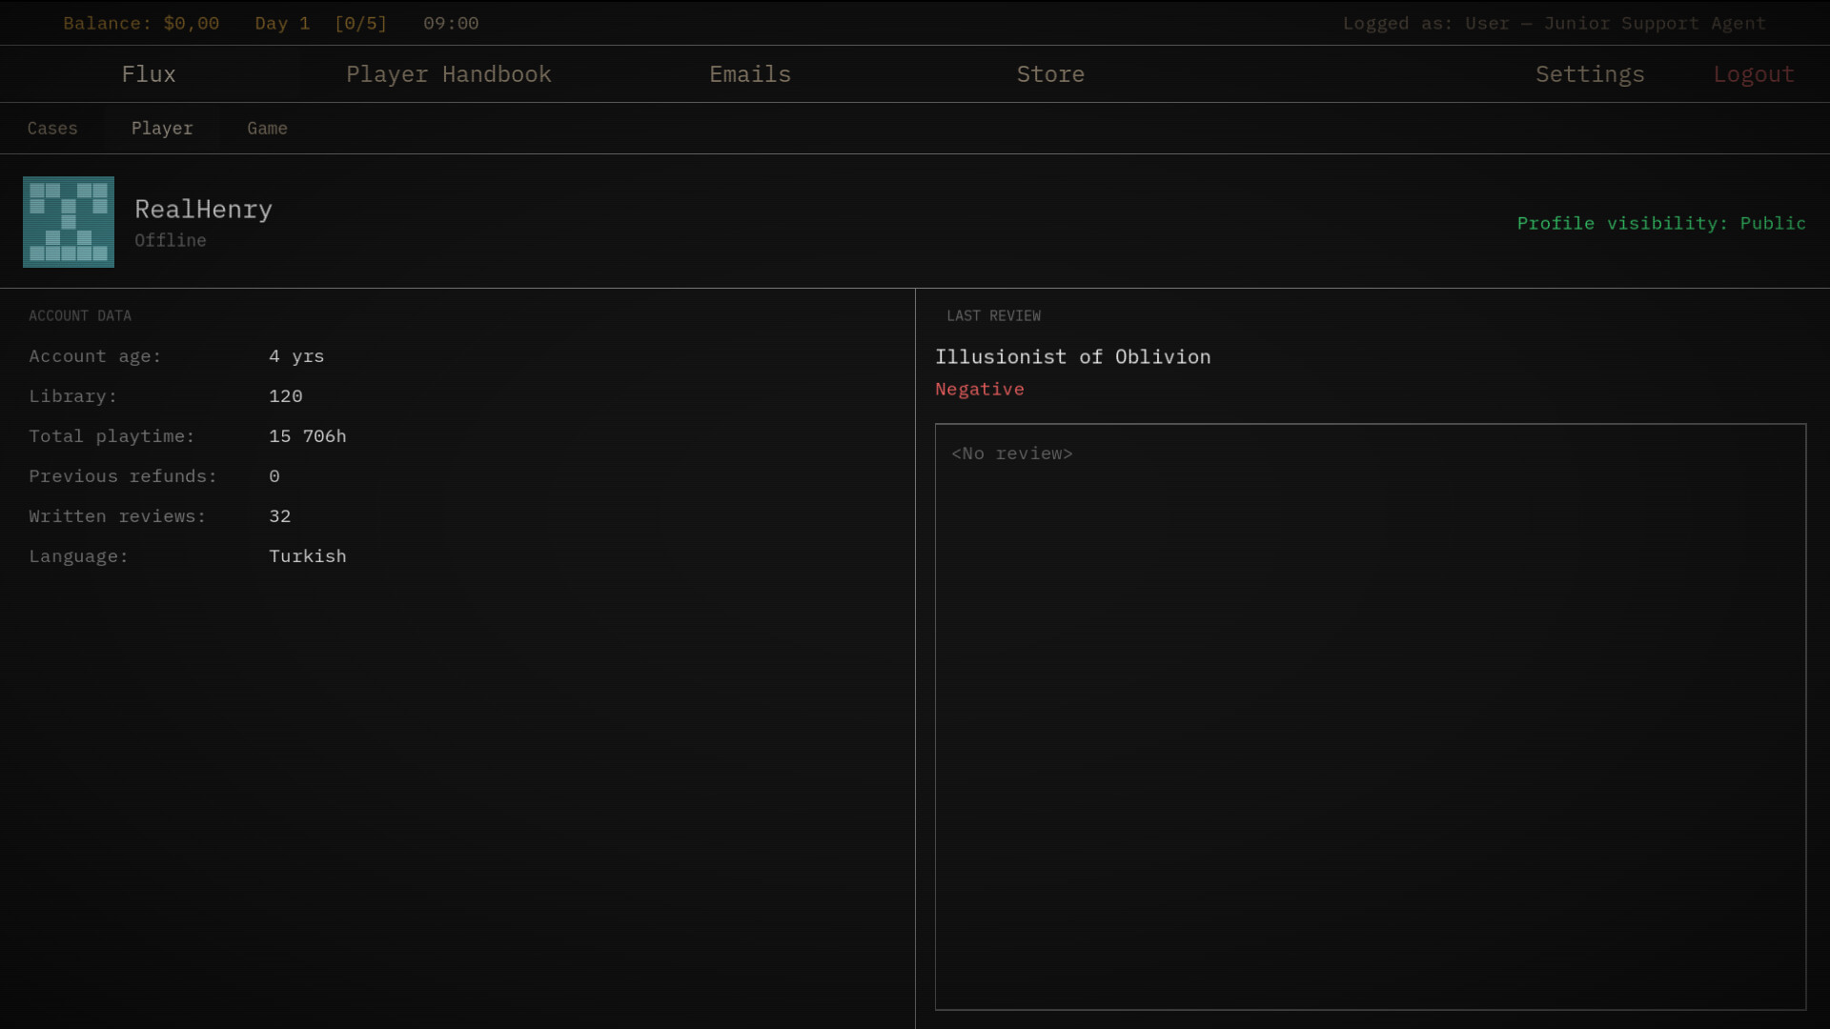This screenshot has width=1830, height=1029.
Task: Click the RealHenry username
Action: [203, 210]
